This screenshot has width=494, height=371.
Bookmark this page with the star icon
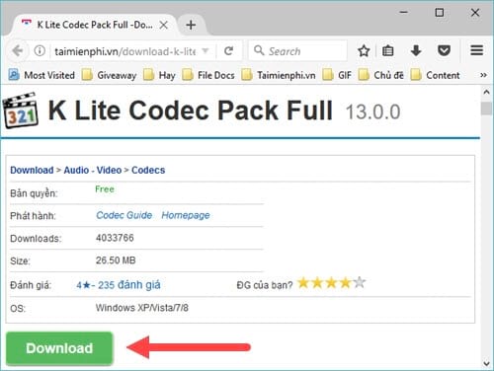[x=364, y=51]
